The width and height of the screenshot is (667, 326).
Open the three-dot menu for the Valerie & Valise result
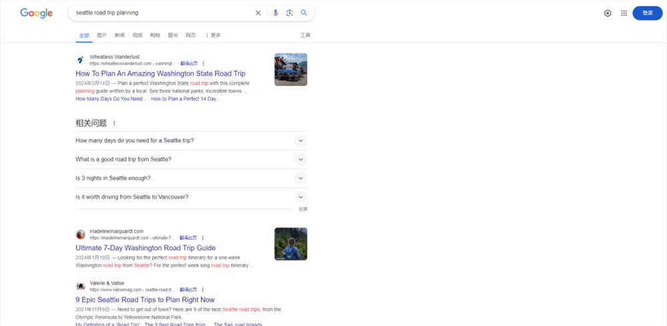[x=203, y=289]
